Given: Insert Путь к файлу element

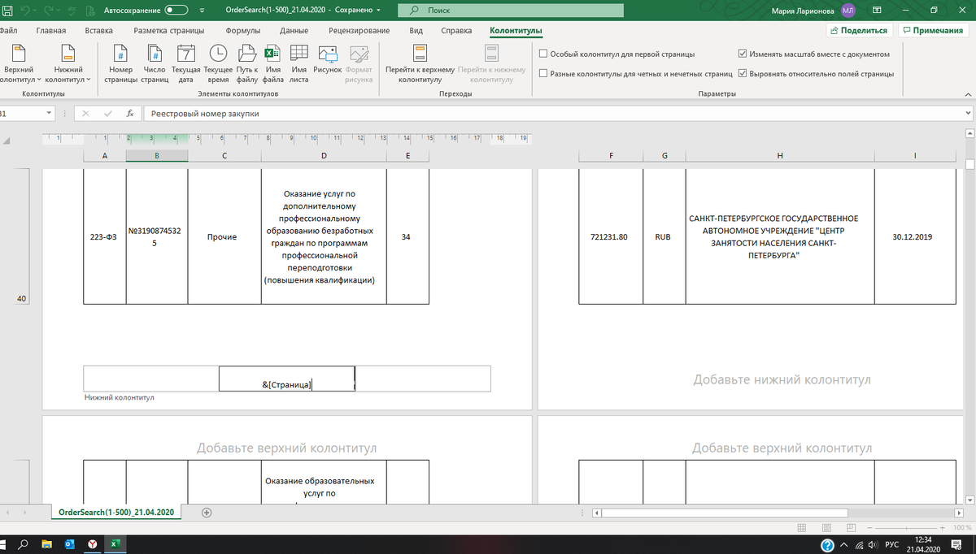Looking at the screenshot, I should pyautogui.click(x=247, y=64).
